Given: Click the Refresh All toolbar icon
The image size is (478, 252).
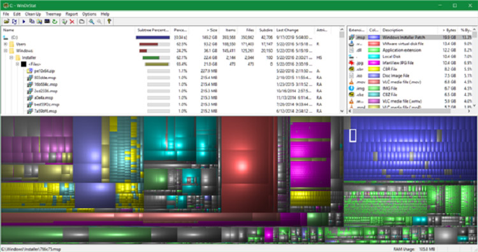Looking at the screenshot, I should point(14,21).
